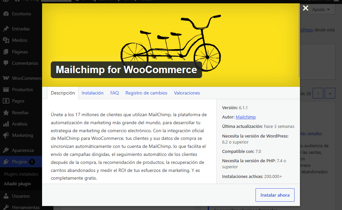The width and height of the screenshot is (342, 210).
Task: Open Usuarios via the person icon
Action: [6, 196]
